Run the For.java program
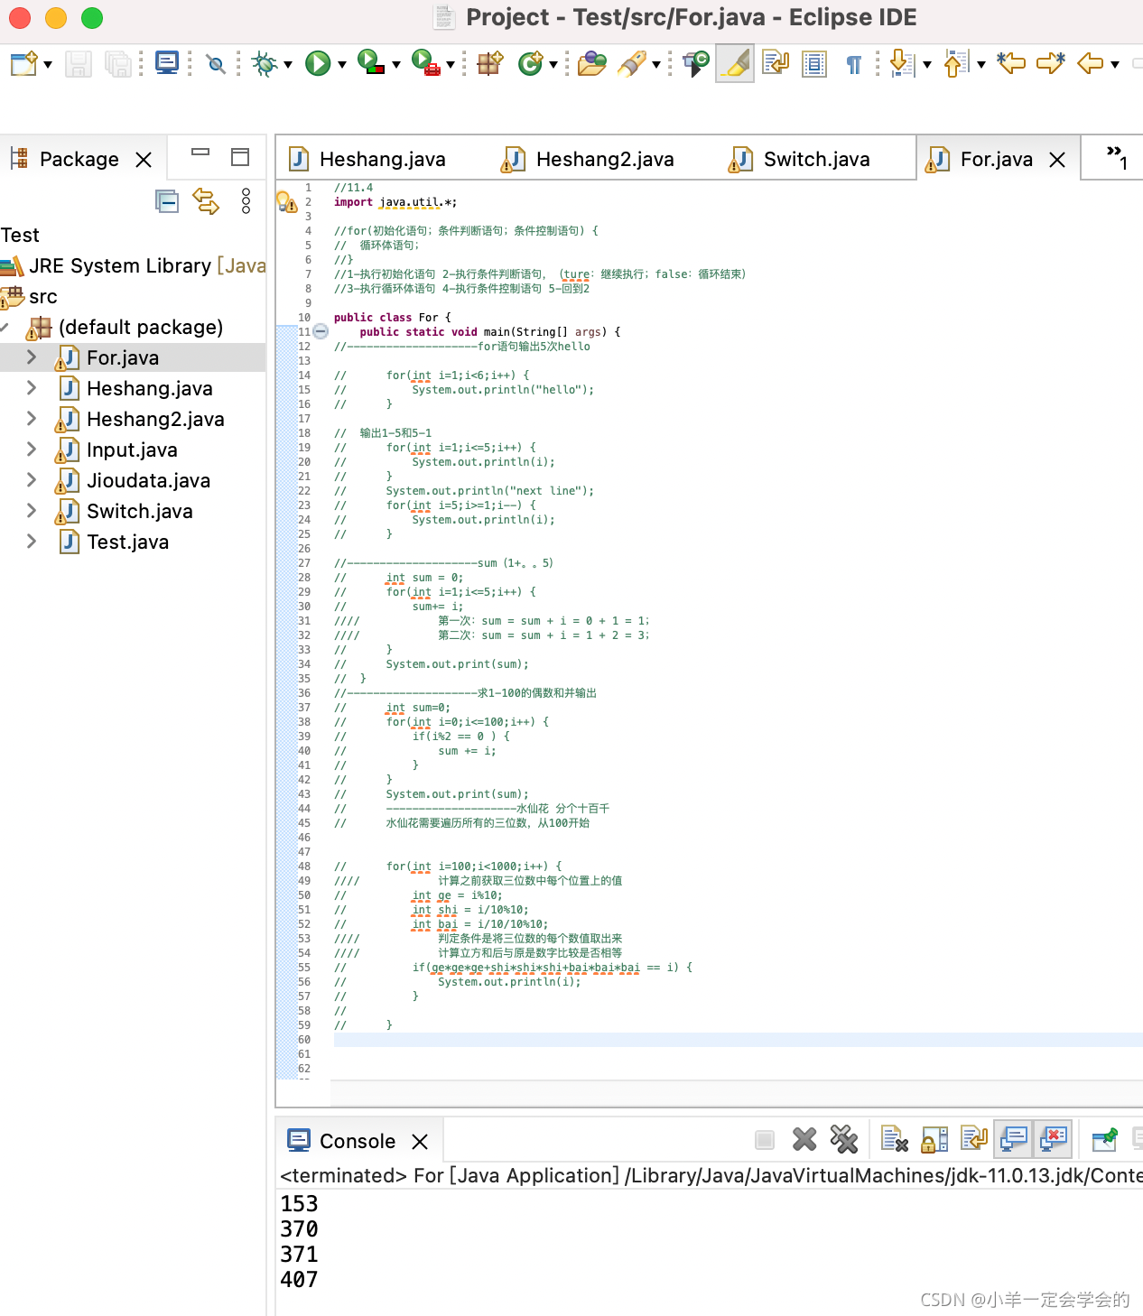 click(318, 64)
